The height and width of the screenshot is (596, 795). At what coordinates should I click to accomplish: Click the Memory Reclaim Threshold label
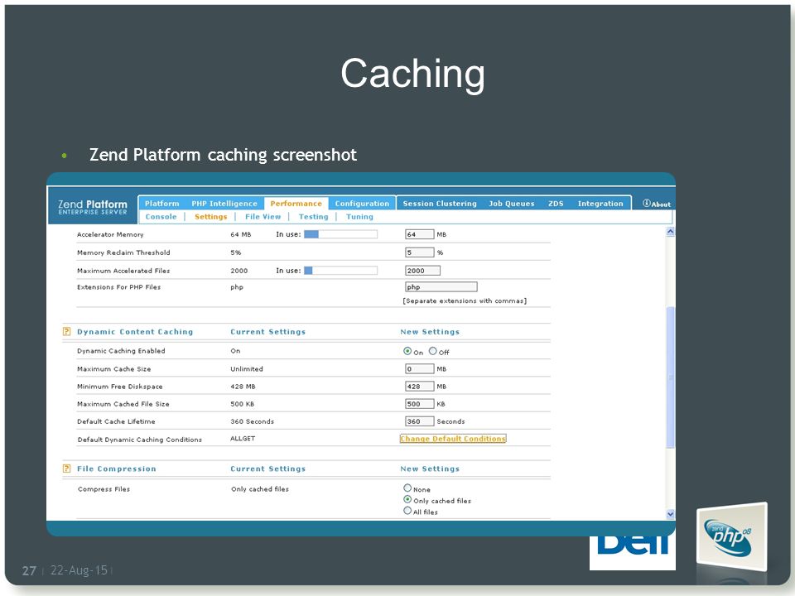click(x=123, y=252)
